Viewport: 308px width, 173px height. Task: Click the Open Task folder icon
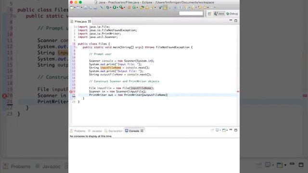coord(147,8)
